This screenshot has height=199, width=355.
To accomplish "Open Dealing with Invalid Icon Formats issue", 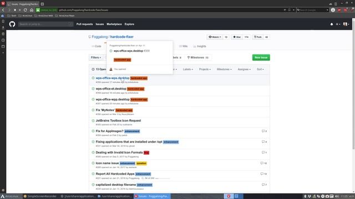I will [119, 153].
